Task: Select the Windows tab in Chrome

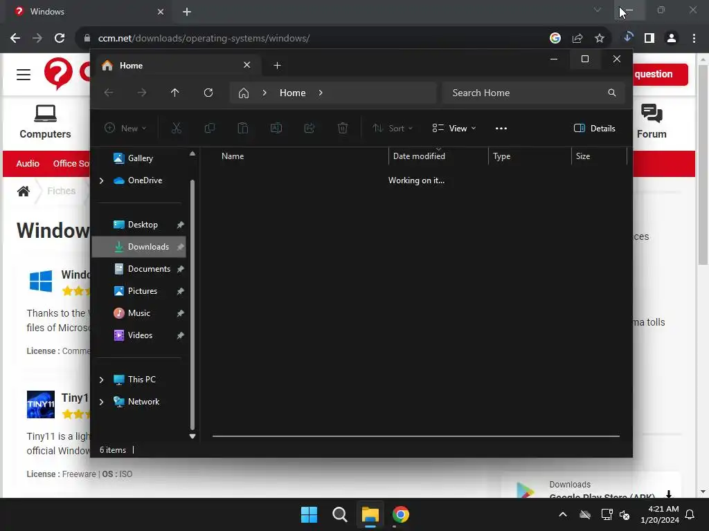Action: point(88,12)
